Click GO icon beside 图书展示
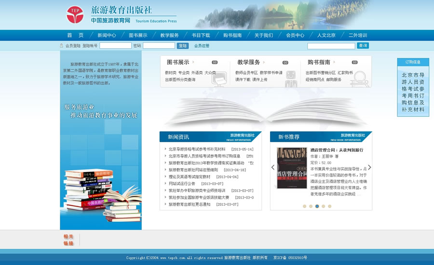 [x=215, y=62]
